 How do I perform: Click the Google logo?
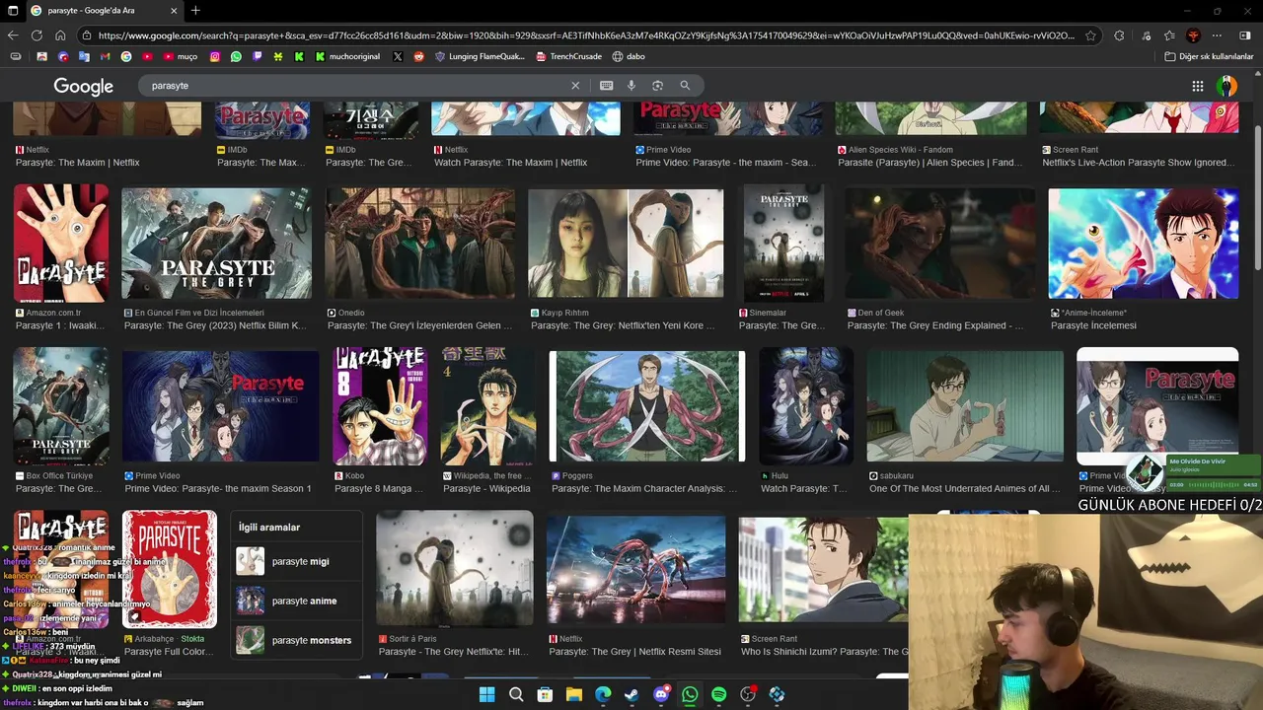[x=83, y=87]
